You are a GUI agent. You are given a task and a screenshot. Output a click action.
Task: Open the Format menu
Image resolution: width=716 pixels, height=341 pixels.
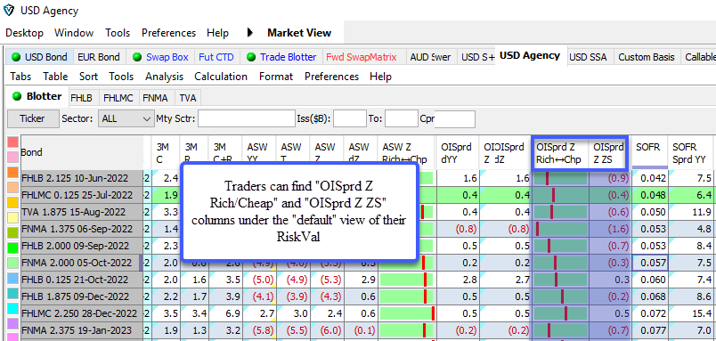point(276,77)
